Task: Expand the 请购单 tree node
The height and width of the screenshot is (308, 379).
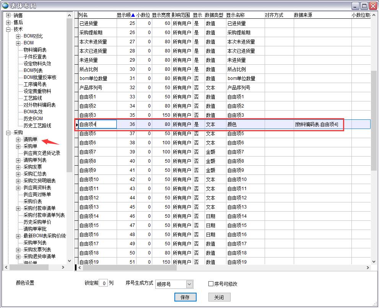Action: click(x=18, y=140)
